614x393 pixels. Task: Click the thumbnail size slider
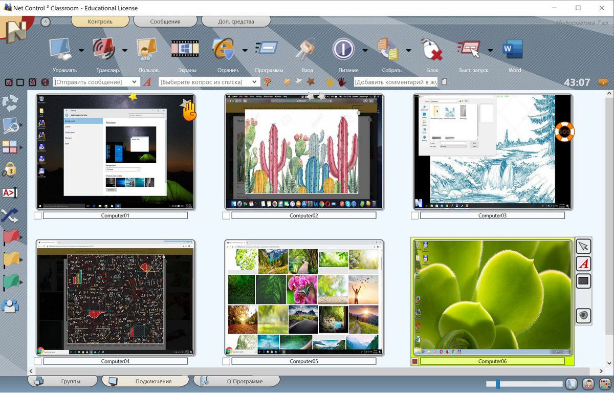(523, 384)
